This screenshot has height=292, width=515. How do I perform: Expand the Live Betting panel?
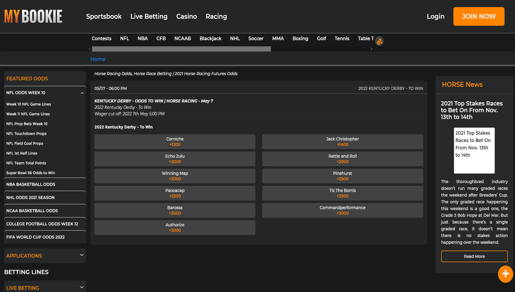(x=82, y=287)
